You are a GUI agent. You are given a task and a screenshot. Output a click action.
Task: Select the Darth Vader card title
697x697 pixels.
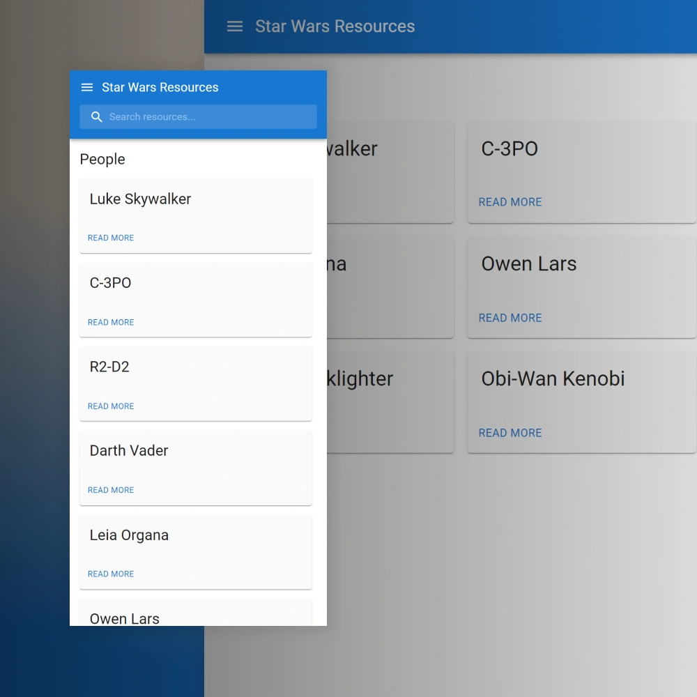129,451
